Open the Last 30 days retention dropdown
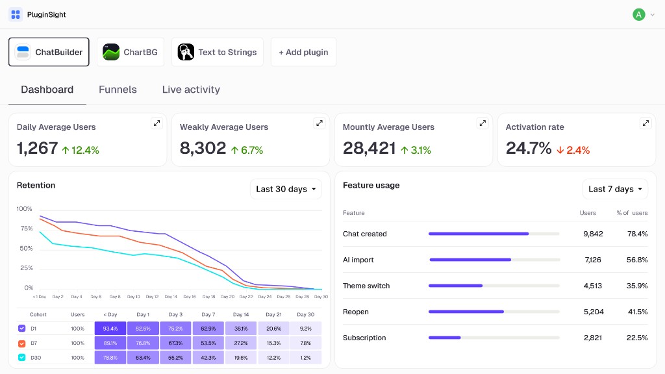 coord(286,189)
